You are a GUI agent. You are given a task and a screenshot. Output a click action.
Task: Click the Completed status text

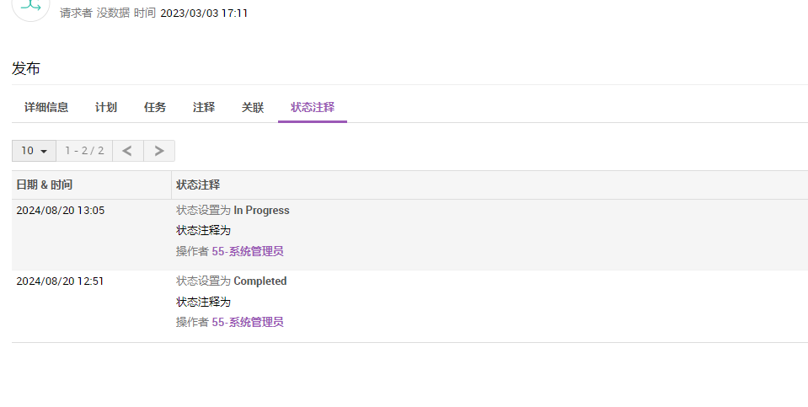point(260,281)
